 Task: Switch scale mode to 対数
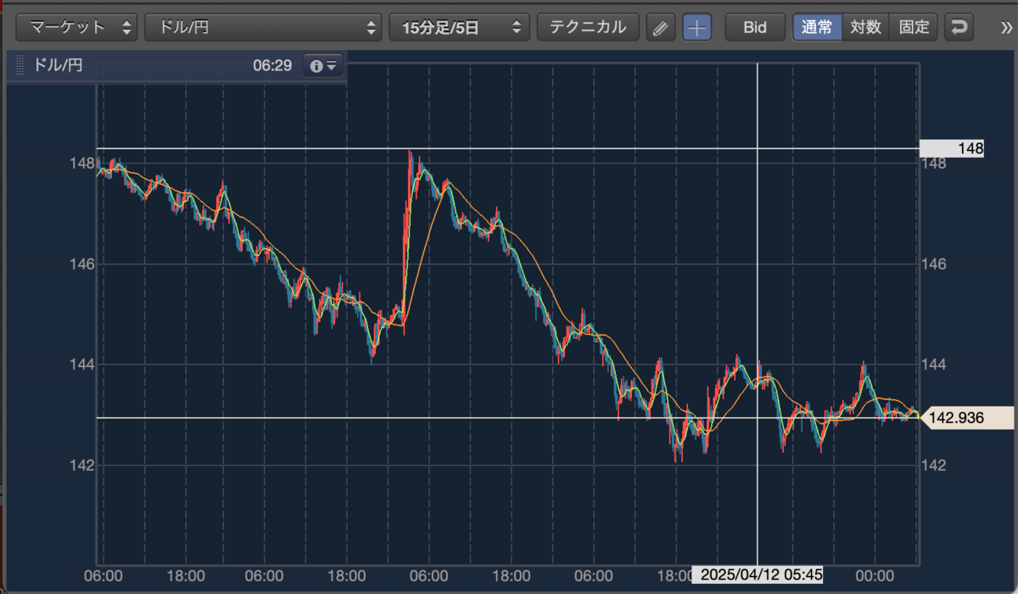tap(865, 28)
